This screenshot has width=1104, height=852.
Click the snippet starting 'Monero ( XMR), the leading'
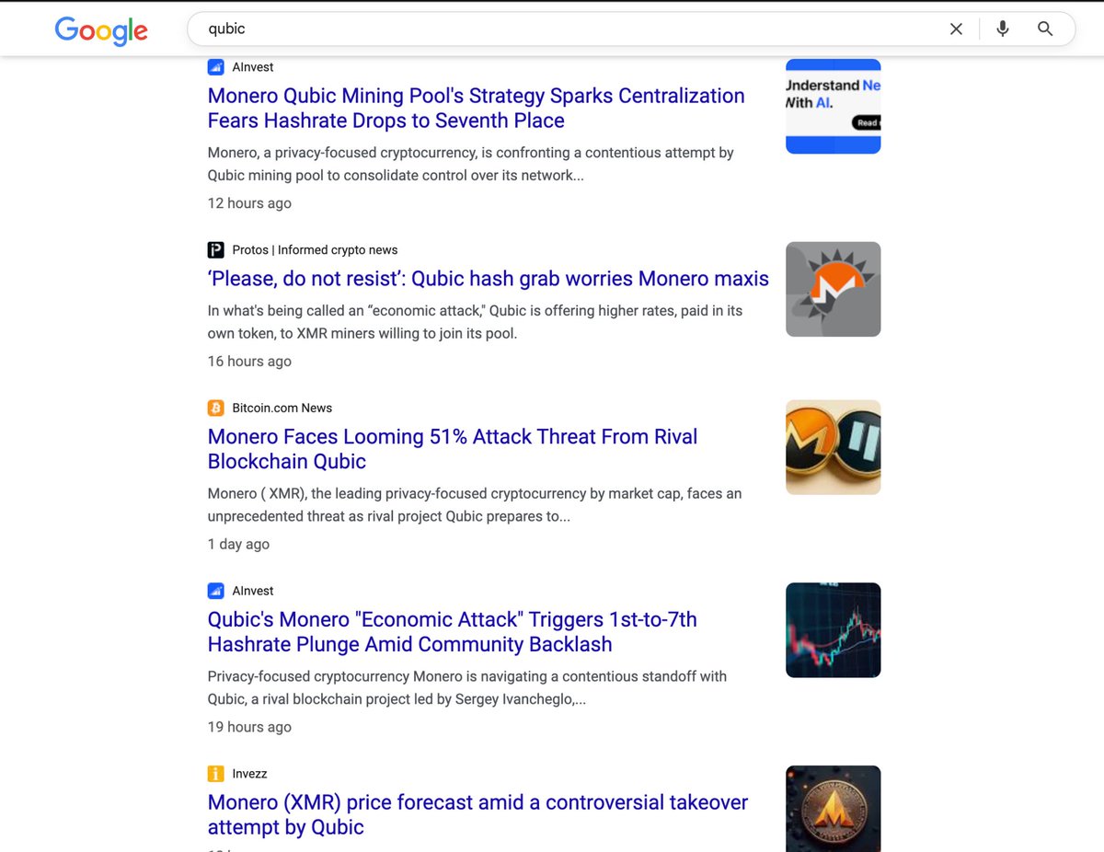coord(475,505)
